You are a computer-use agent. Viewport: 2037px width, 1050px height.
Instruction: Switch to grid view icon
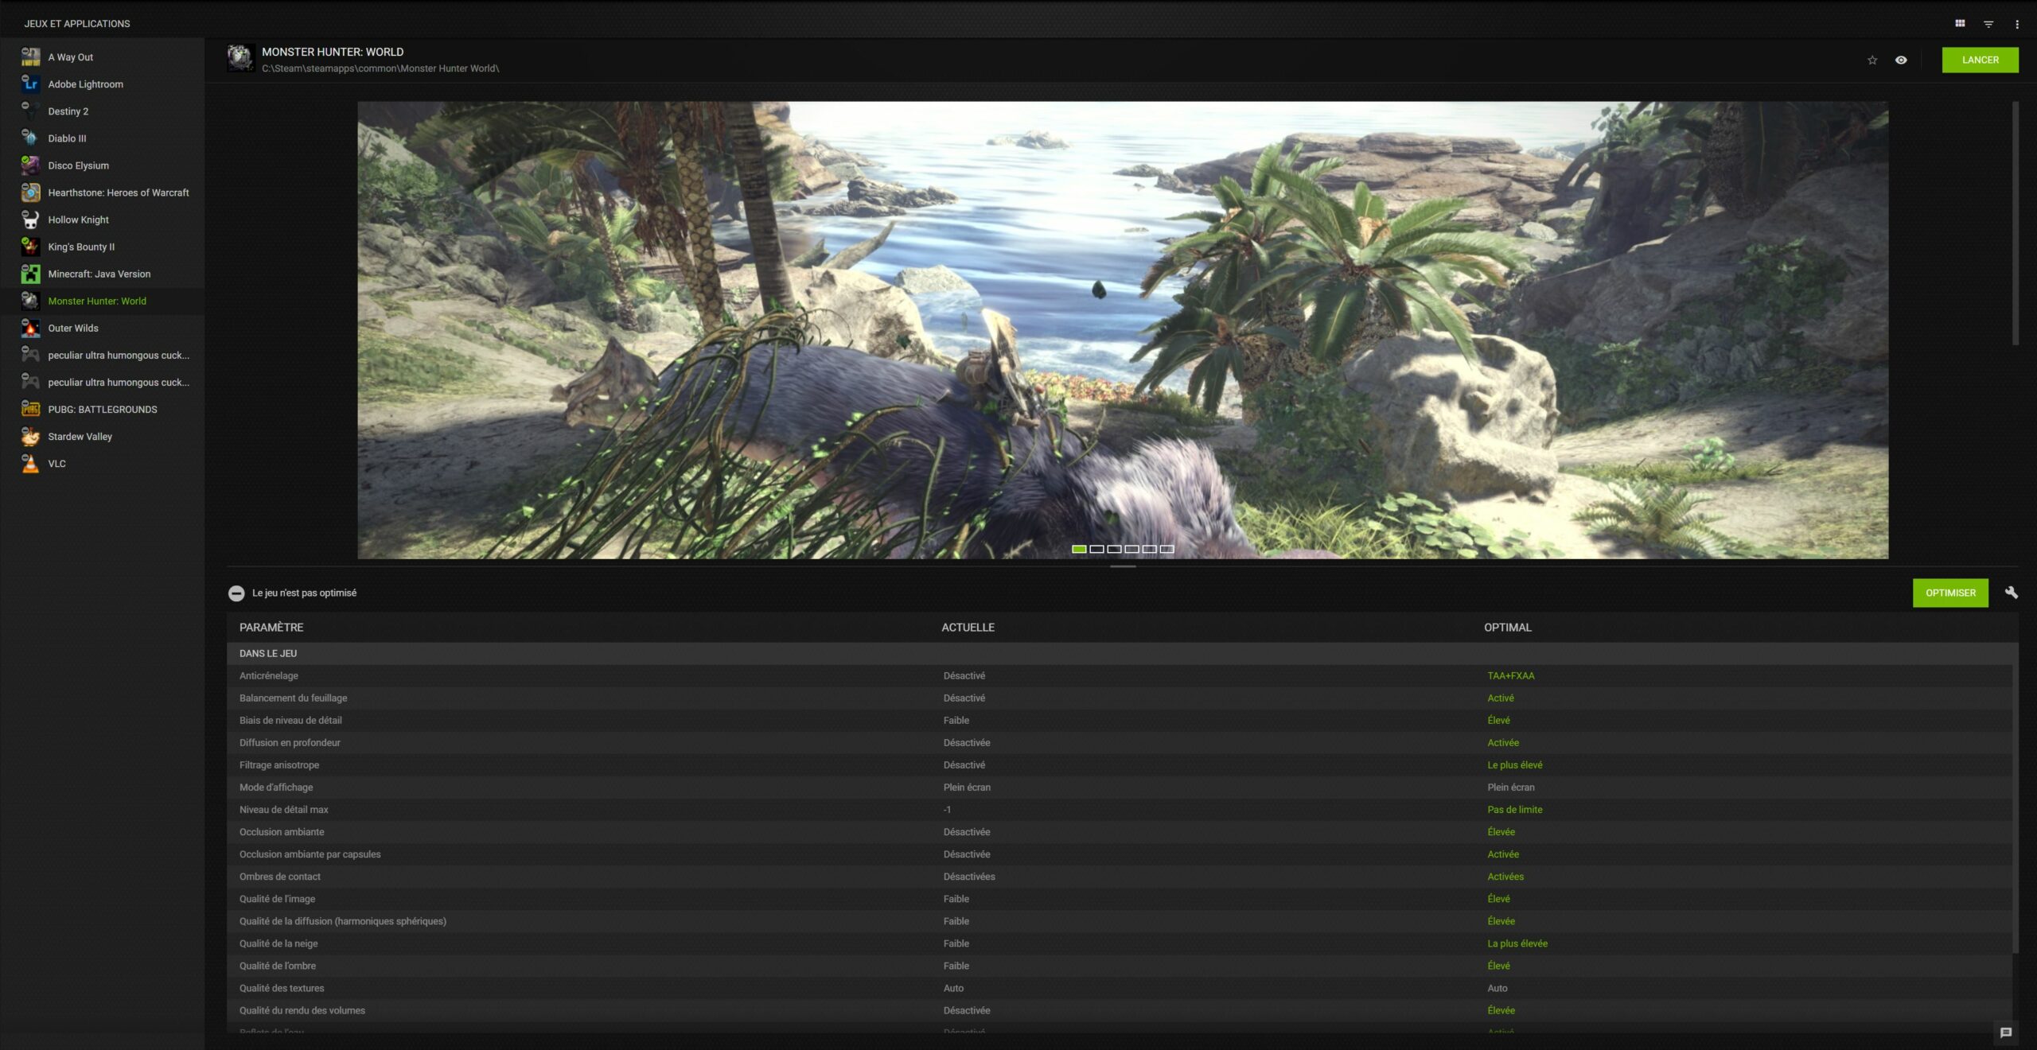pyautogui.click(x=1960, y=24)
